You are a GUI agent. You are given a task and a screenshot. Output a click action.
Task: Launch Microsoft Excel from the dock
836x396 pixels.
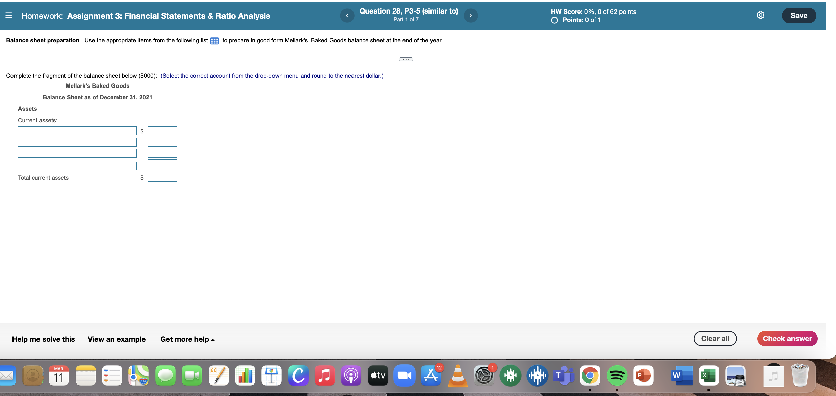[x=708, y=375]
